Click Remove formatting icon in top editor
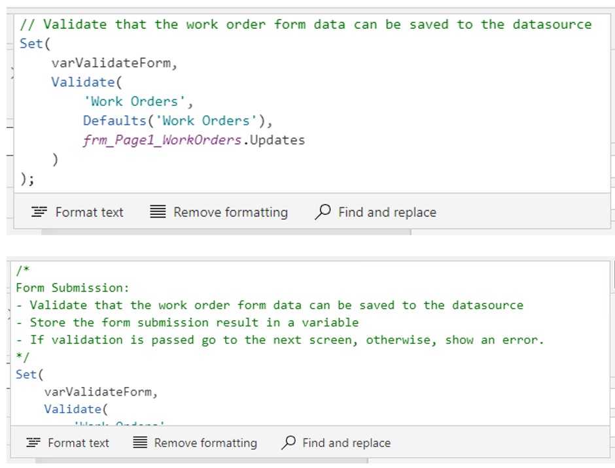The image size is (615, 468). (x=158, y=212)
